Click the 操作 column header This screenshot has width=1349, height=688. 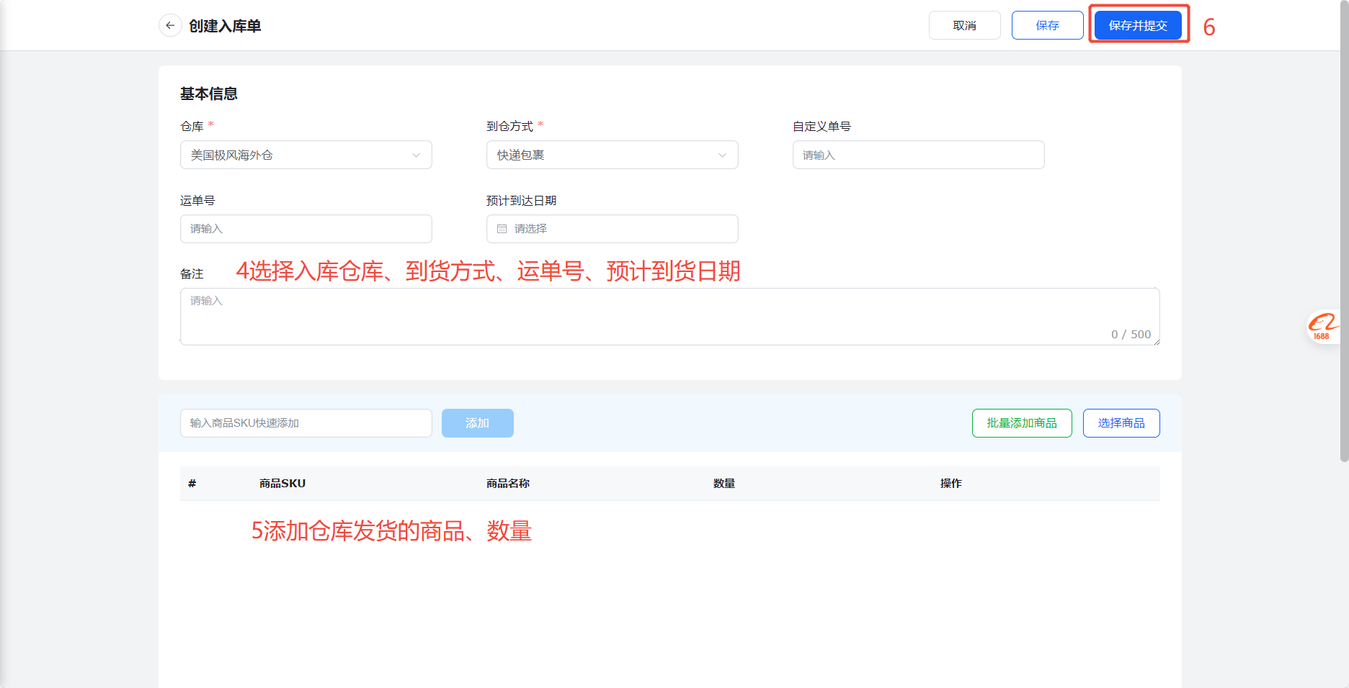[x=950, y=484]
